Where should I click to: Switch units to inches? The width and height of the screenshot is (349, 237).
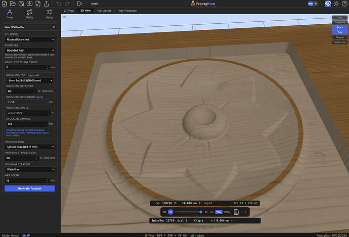pos(316,4)
